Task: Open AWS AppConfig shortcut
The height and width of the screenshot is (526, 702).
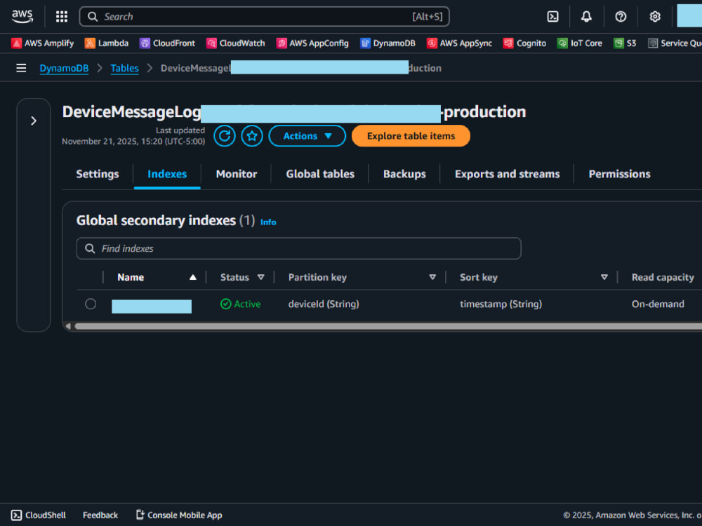Action: tap(312, 43)
